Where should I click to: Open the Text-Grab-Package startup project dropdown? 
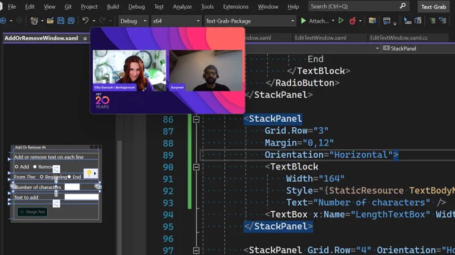click(x=250, y=21)
